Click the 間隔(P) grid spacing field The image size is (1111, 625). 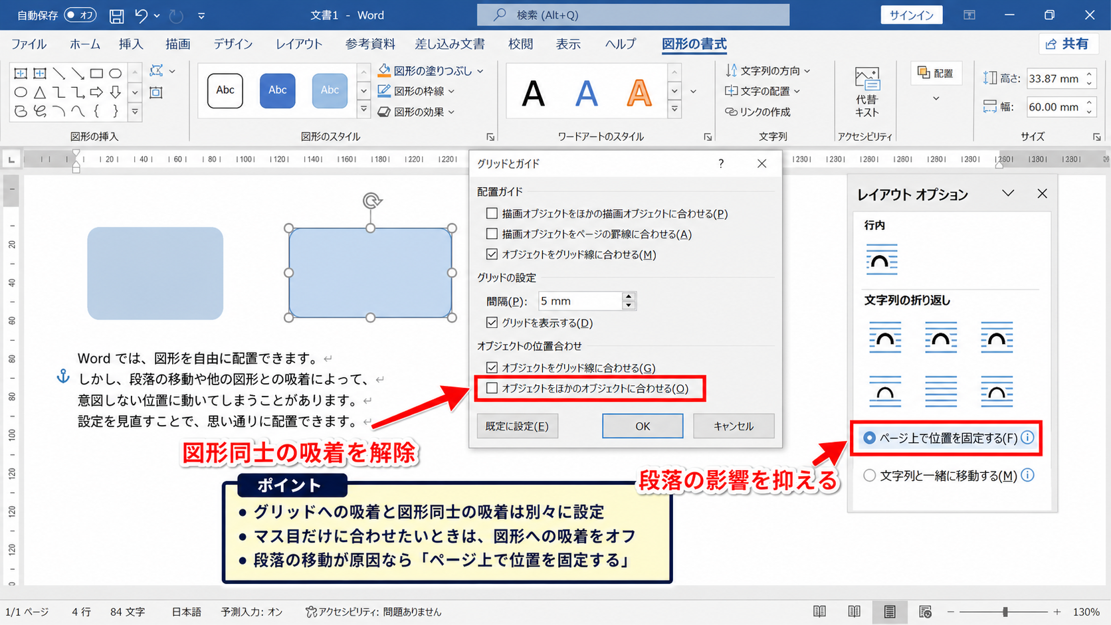click(x=581, y=301)
